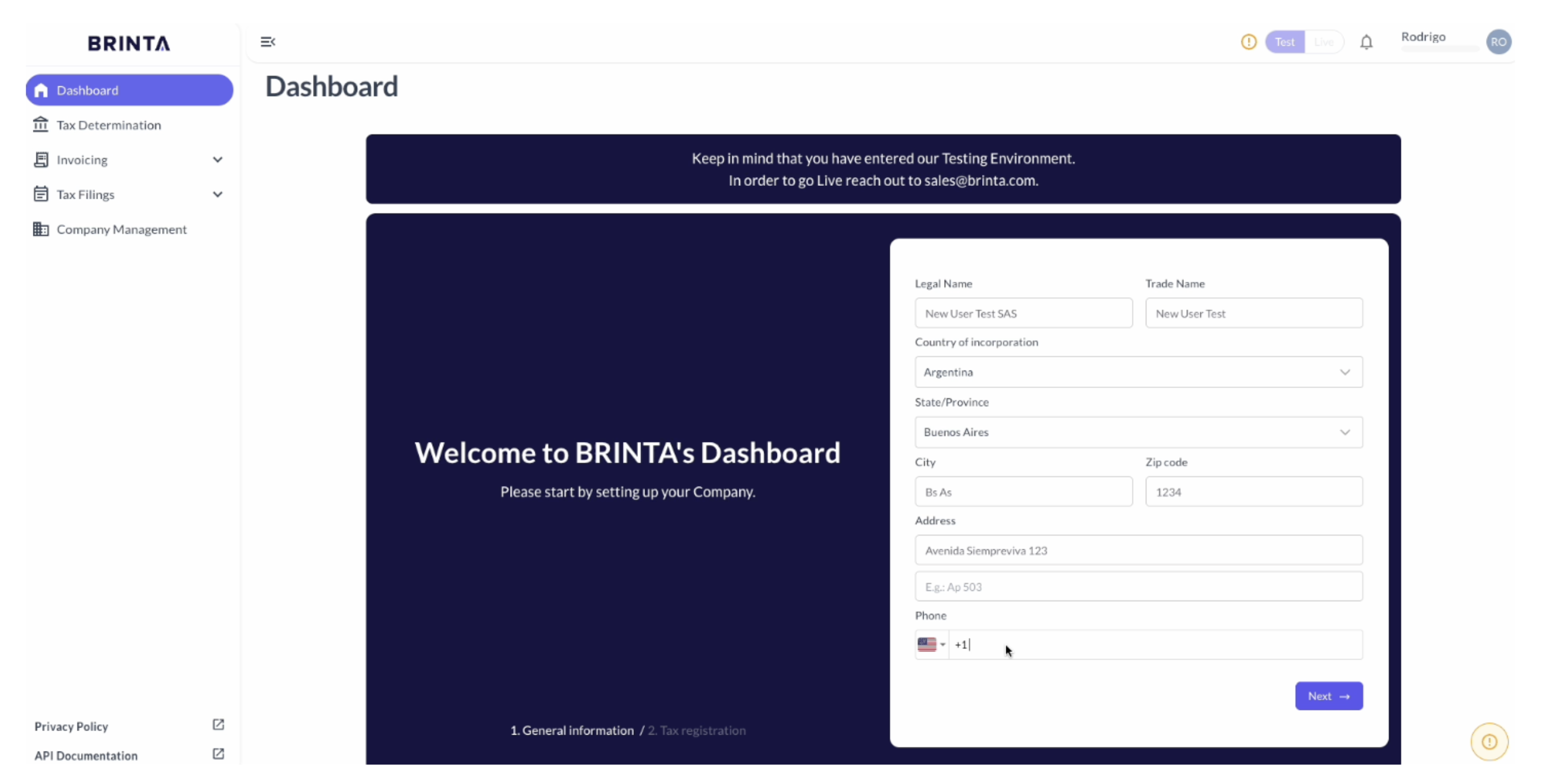This screenshot has height=768, width=1541.
Task: Expand the Invoicing submenu chevron
Action: point(218,159)
